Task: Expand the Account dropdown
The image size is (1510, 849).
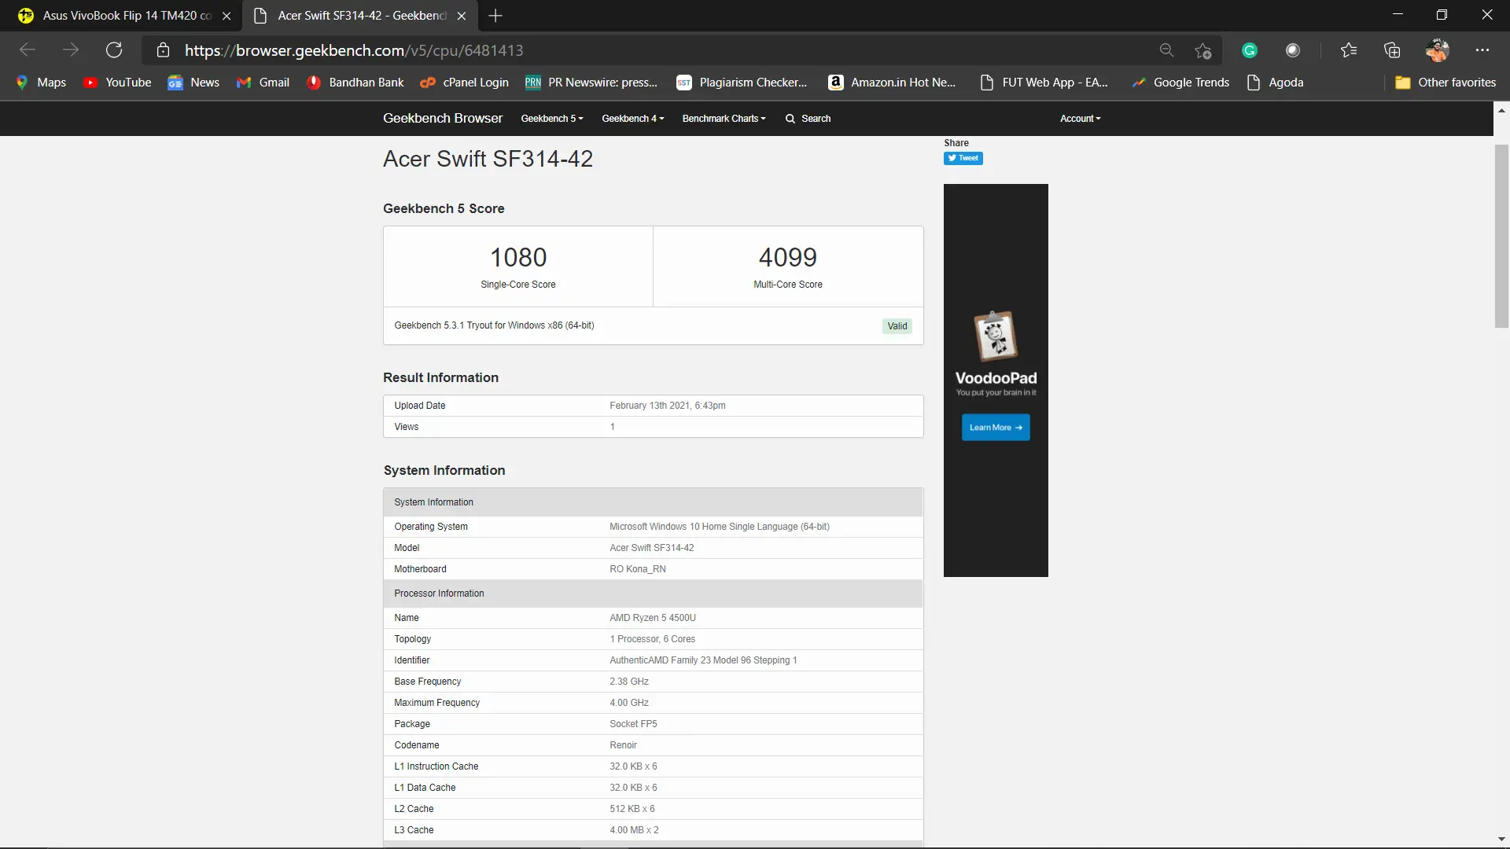Action: 1081,119
